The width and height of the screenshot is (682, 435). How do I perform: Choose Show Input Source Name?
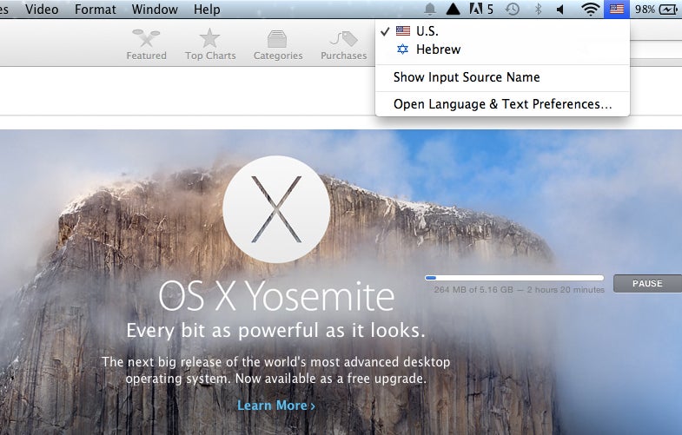point(502,77)
